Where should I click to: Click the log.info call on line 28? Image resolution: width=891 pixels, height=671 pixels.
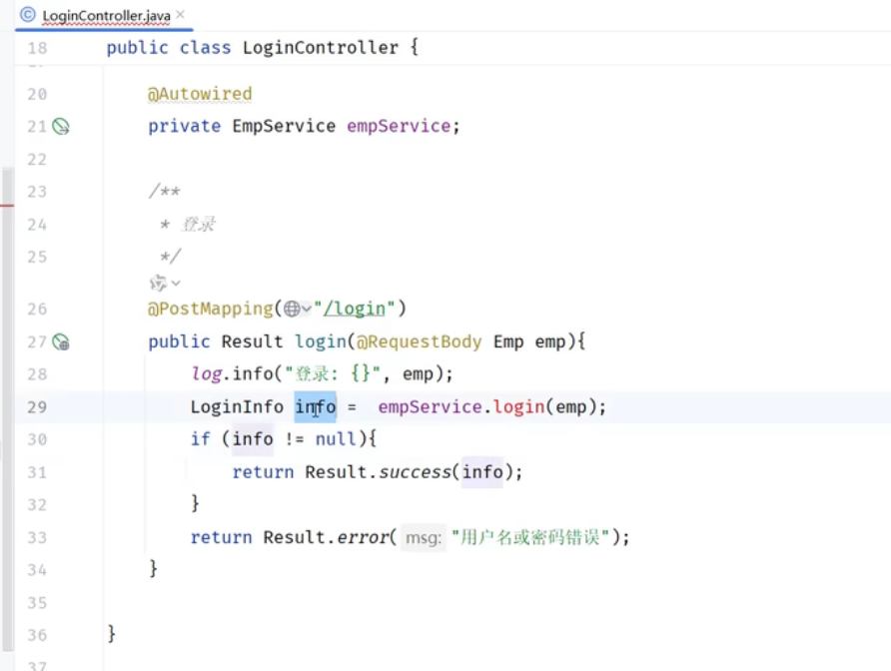[x=232, y=373]
